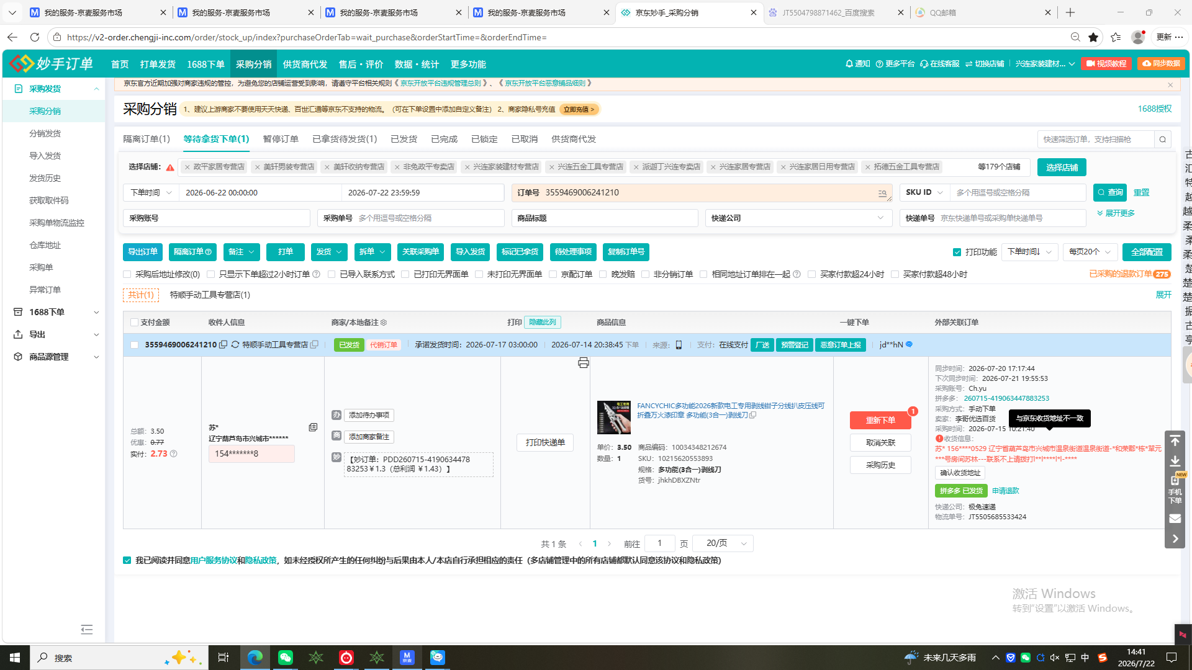Image resolution: width=1192 pixels, height=670 pixels.
Task: Open settings gear next to 商家/本地备注
Action: [x=384, y=323]
